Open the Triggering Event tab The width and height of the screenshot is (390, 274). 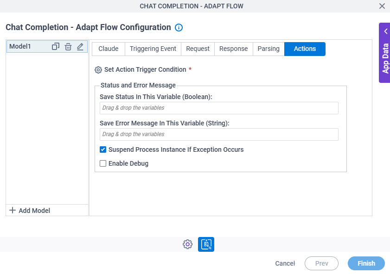(153, 49)
